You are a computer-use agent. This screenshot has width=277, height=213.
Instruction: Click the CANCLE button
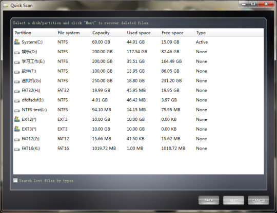tap(258, 200)
